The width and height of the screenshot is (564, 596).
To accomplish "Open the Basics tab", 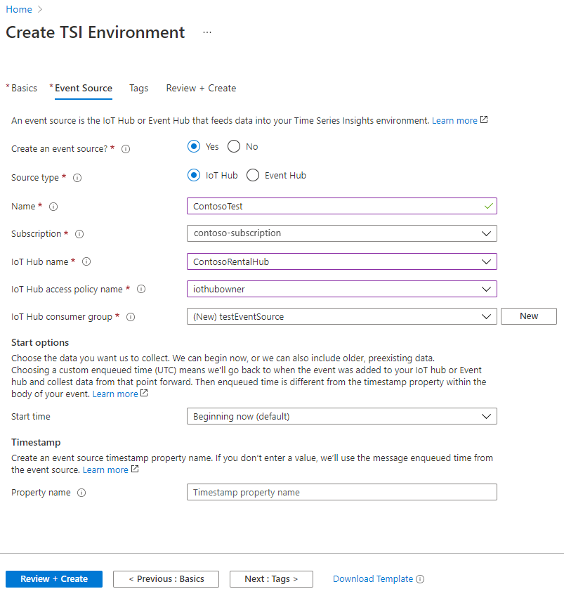I will click(x=23, y=88).
